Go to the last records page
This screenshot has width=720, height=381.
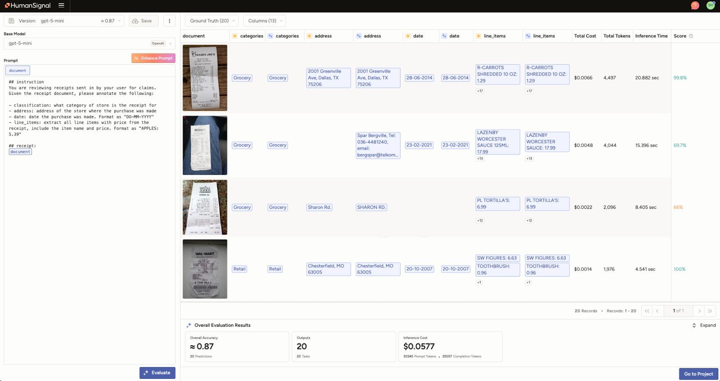[x=710, y=311]
